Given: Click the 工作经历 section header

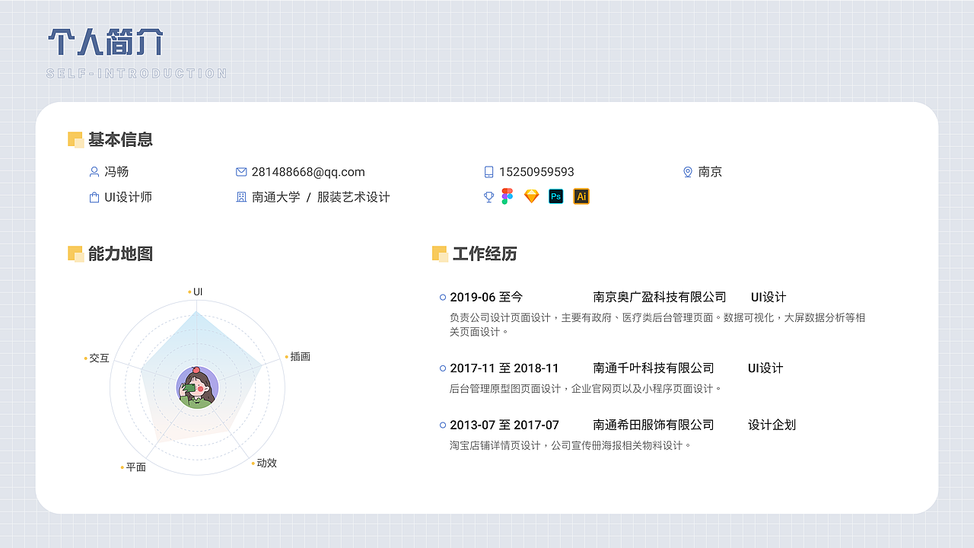Looking at the screenshot, I should click(485, 254).
